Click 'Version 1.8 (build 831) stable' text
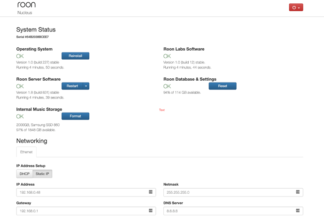Viewport: 324px width, 220px height. [x=38, y=92]
